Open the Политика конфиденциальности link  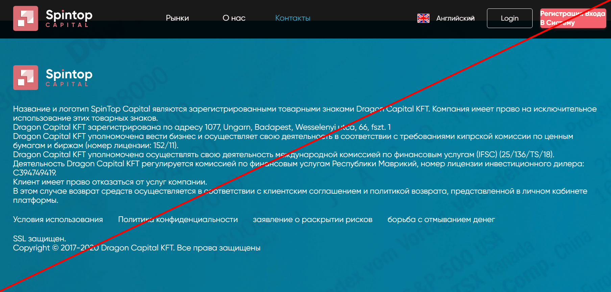coord(178,220)
